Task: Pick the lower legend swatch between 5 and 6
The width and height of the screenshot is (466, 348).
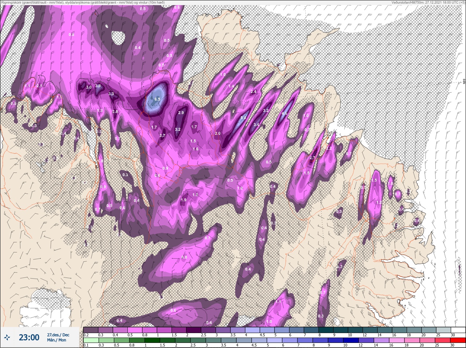Action: (x=274, y=340)
